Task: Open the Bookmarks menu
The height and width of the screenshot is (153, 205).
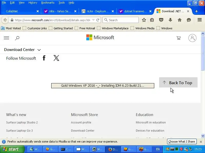Action: 48,3
